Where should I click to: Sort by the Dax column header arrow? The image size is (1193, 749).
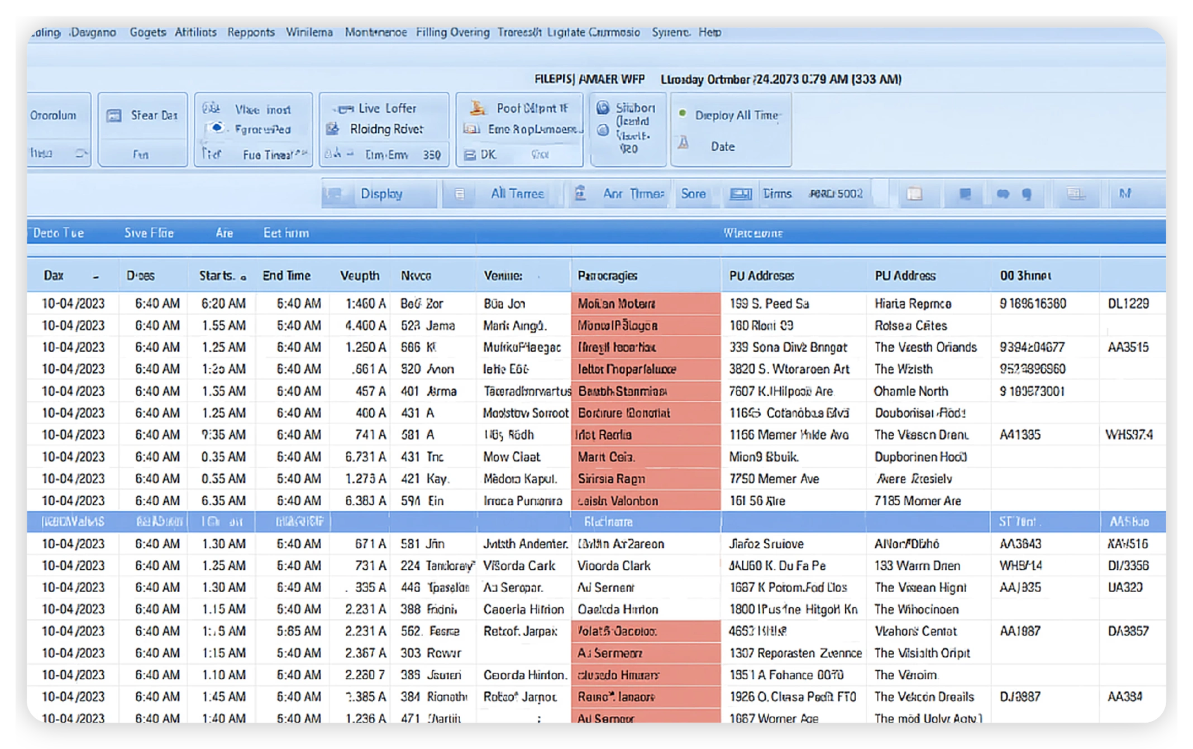click(96, 277)
